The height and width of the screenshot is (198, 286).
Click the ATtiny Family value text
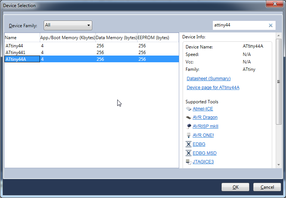point(249,69)
